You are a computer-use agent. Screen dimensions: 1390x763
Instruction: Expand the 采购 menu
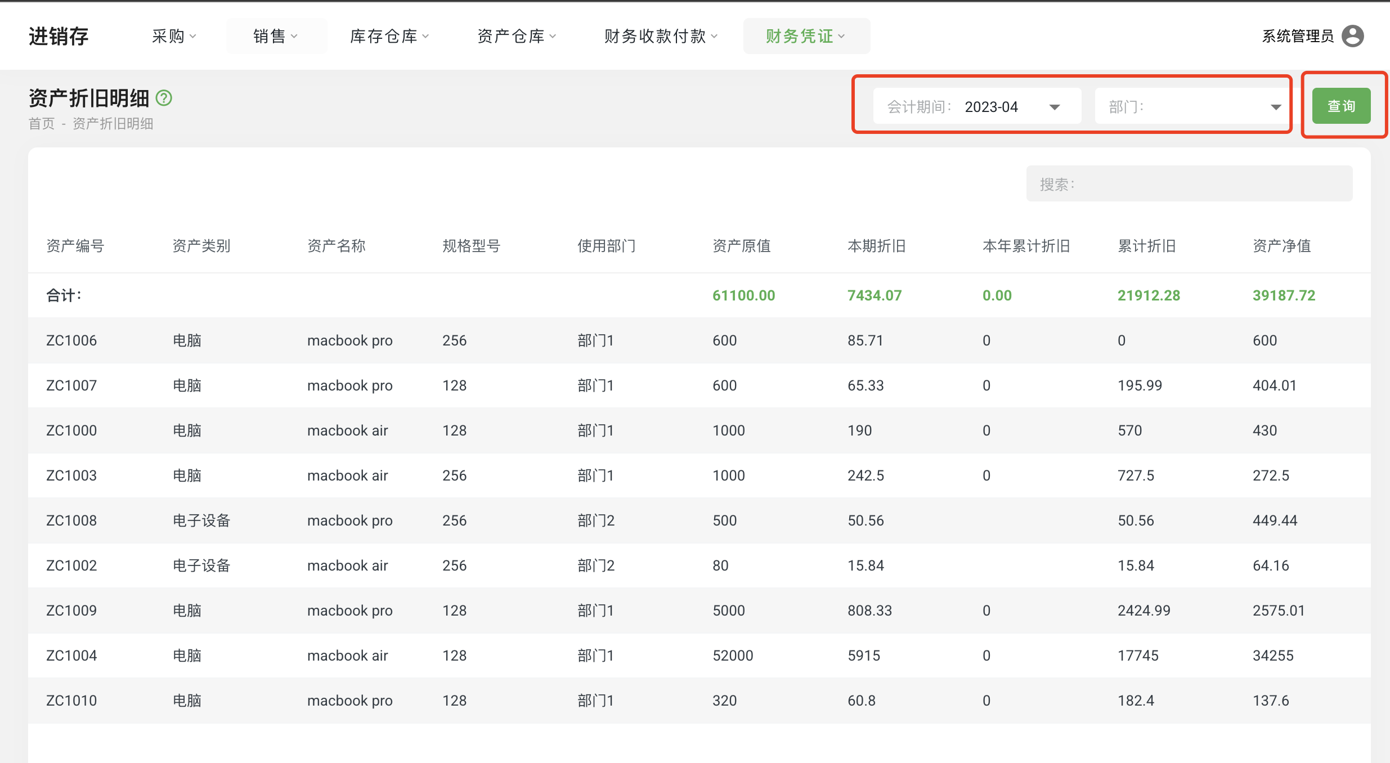coord(174,36)
